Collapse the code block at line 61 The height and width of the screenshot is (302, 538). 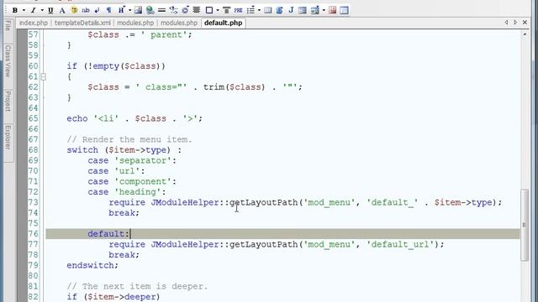click(43, 76)
